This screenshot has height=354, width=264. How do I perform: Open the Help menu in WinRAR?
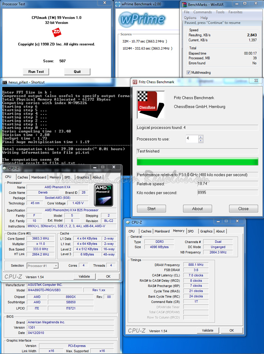click(204, 18)
